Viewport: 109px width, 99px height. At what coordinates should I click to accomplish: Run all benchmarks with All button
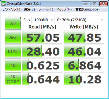click(x=13, y=23)
